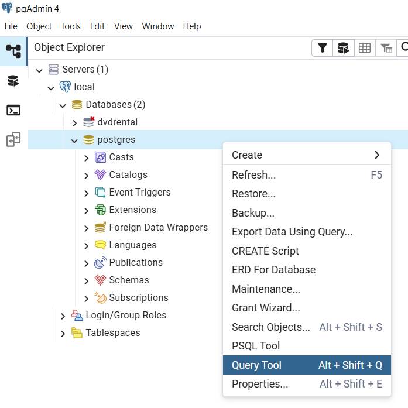Collapse the postgres database node

point(74,140)
